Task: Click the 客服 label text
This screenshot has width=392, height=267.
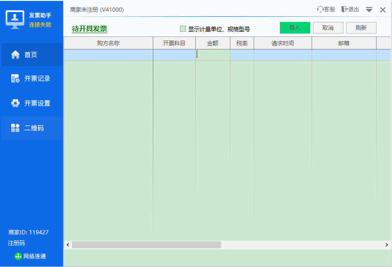Action: [329, 9]
